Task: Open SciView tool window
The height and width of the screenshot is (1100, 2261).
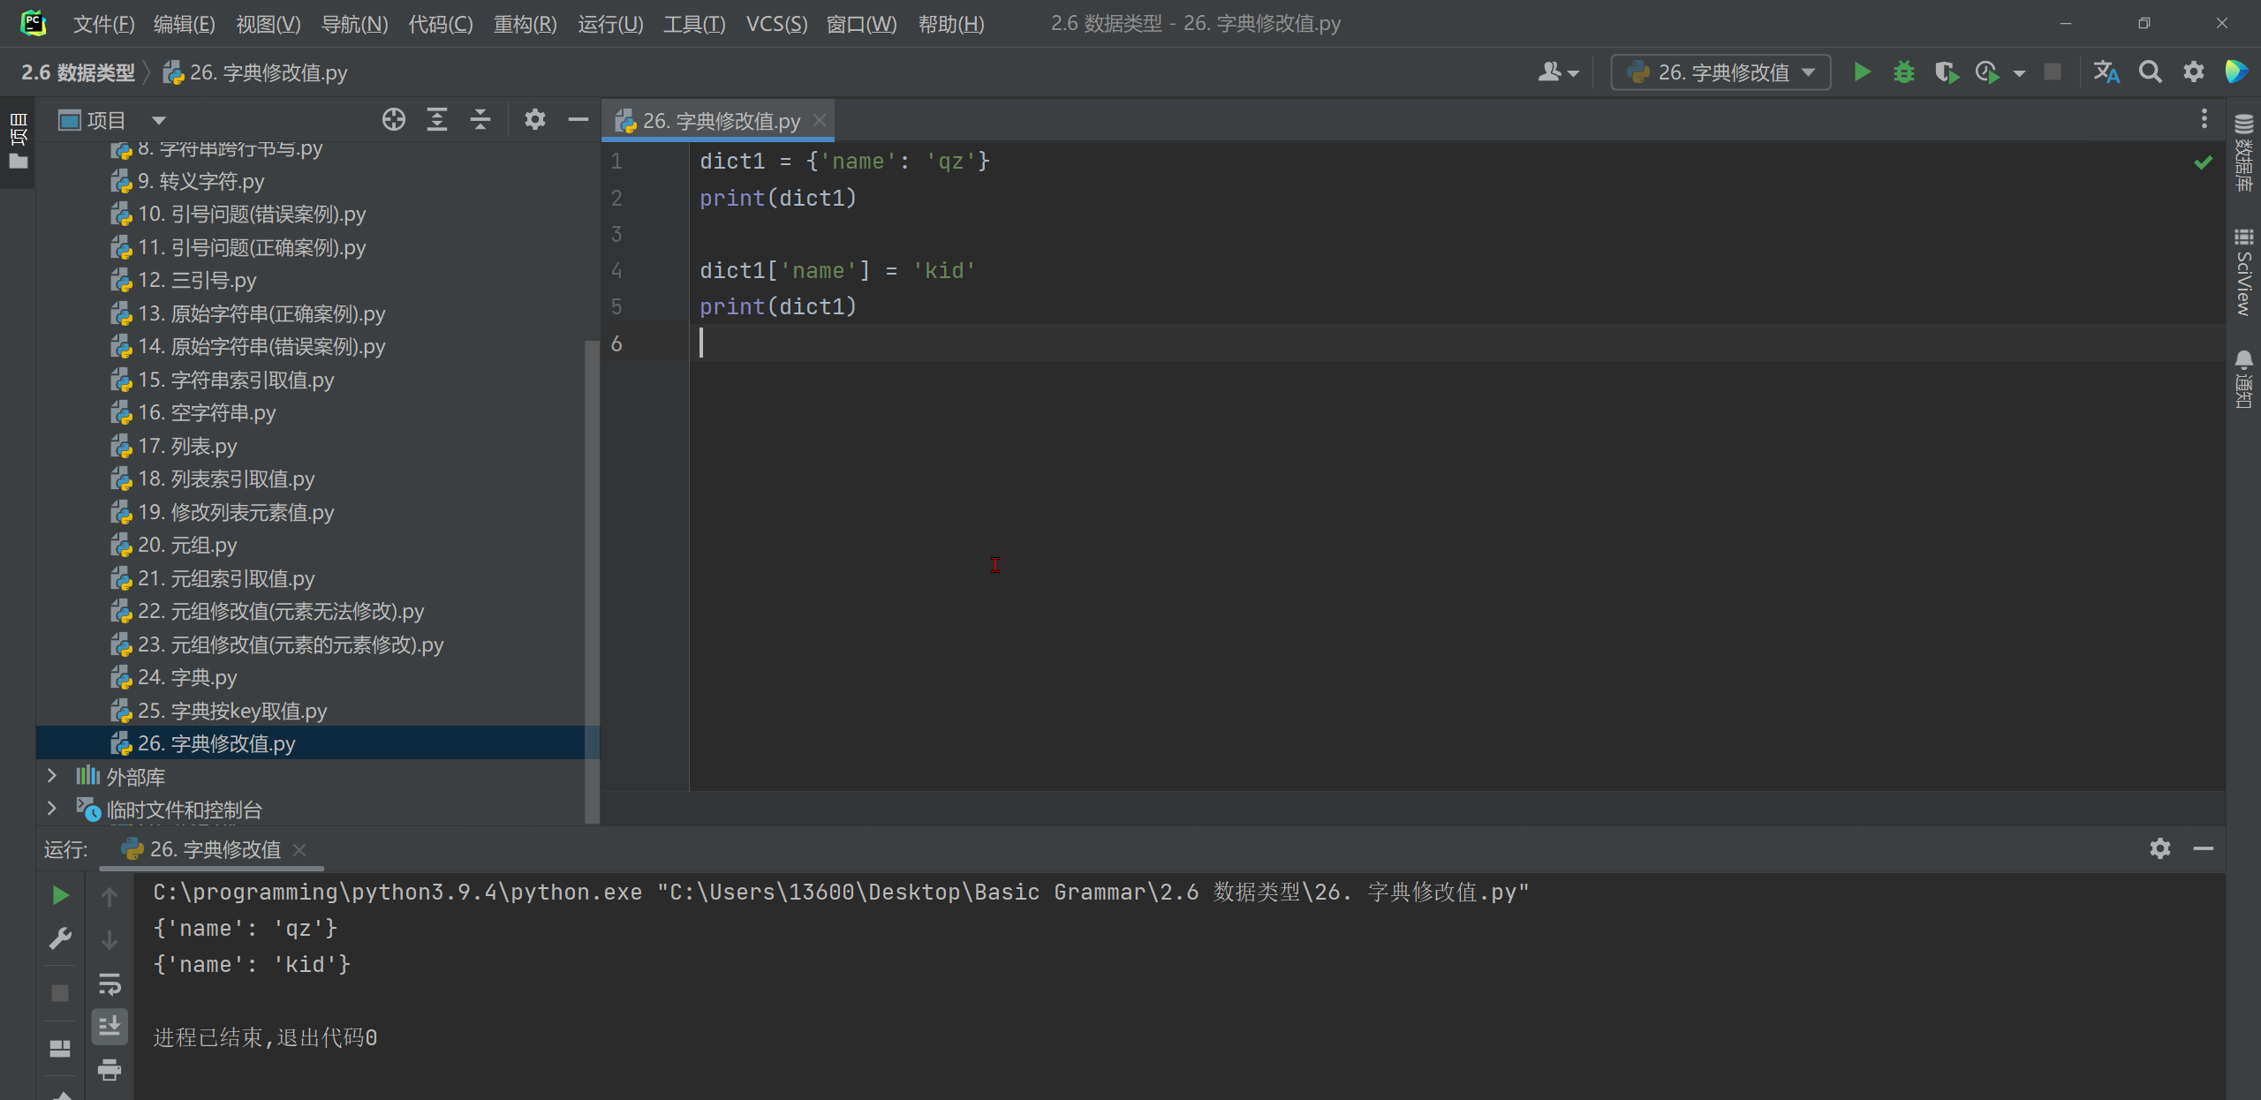Action: tap(2244, 272)
